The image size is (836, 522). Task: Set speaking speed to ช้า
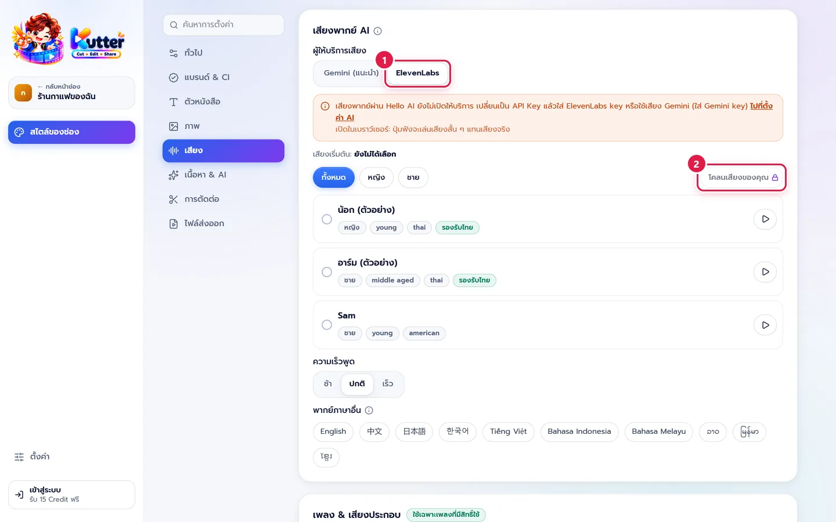click(x=328, y=384)
